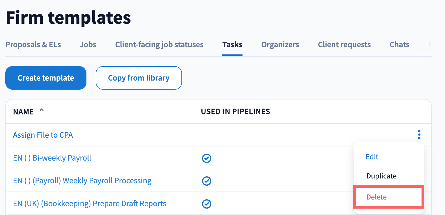Click the Copy from library button
Viewport: 445px width, 215px height.
click(x=139, y=78)
